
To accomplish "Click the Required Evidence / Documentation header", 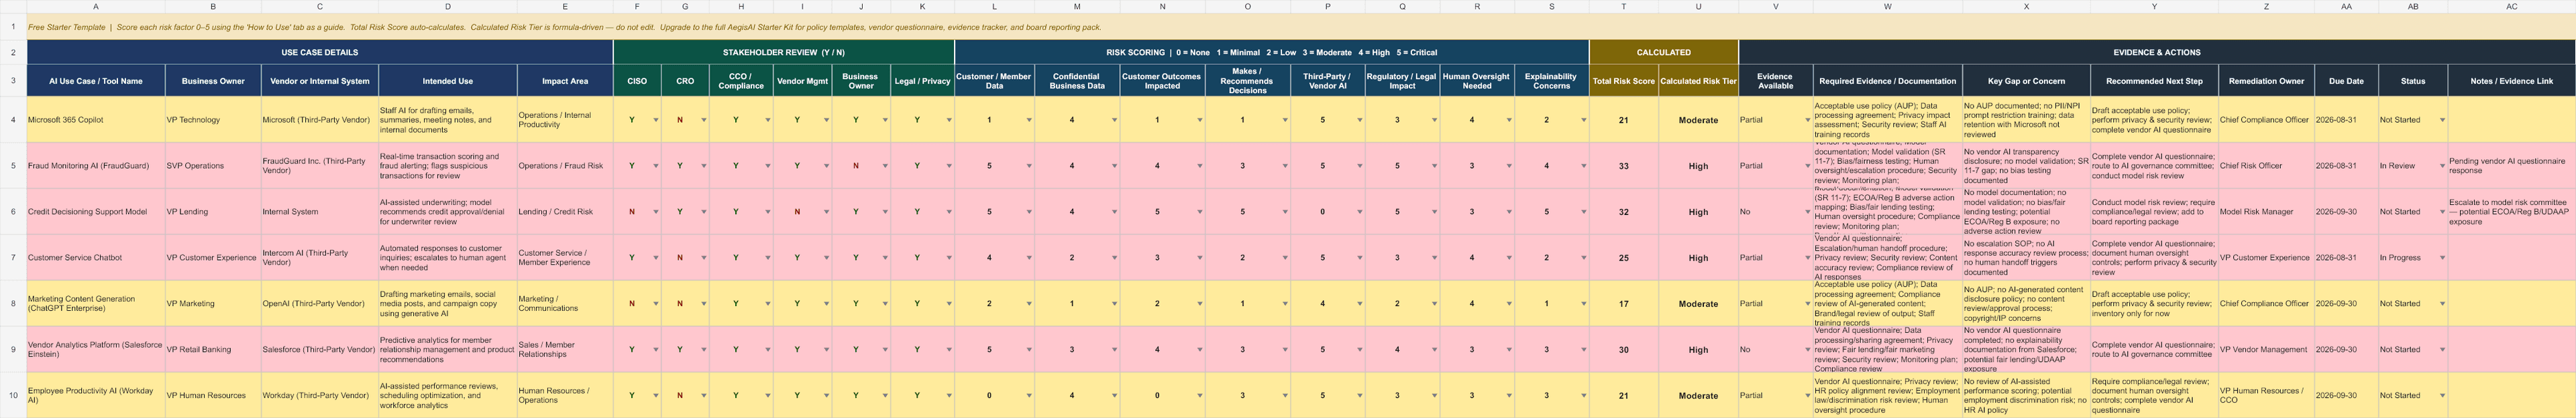I will pyautogui.click(x=1888, y=81).
